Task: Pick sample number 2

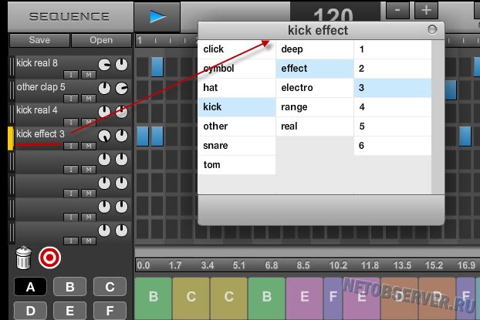Action: 393,69
